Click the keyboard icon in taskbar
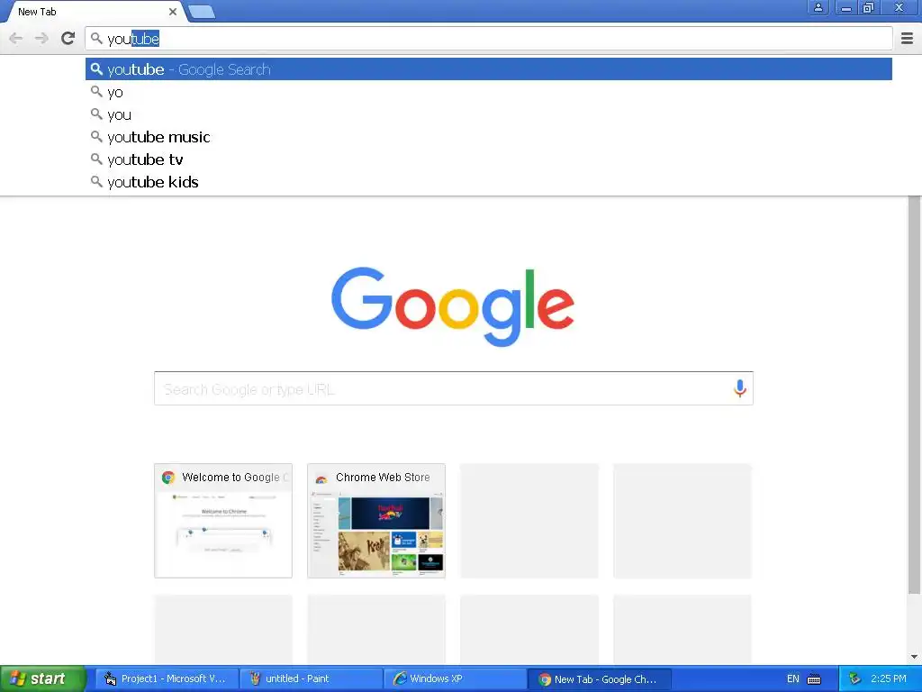The image size is (922, 692). (x=814, y=679)
